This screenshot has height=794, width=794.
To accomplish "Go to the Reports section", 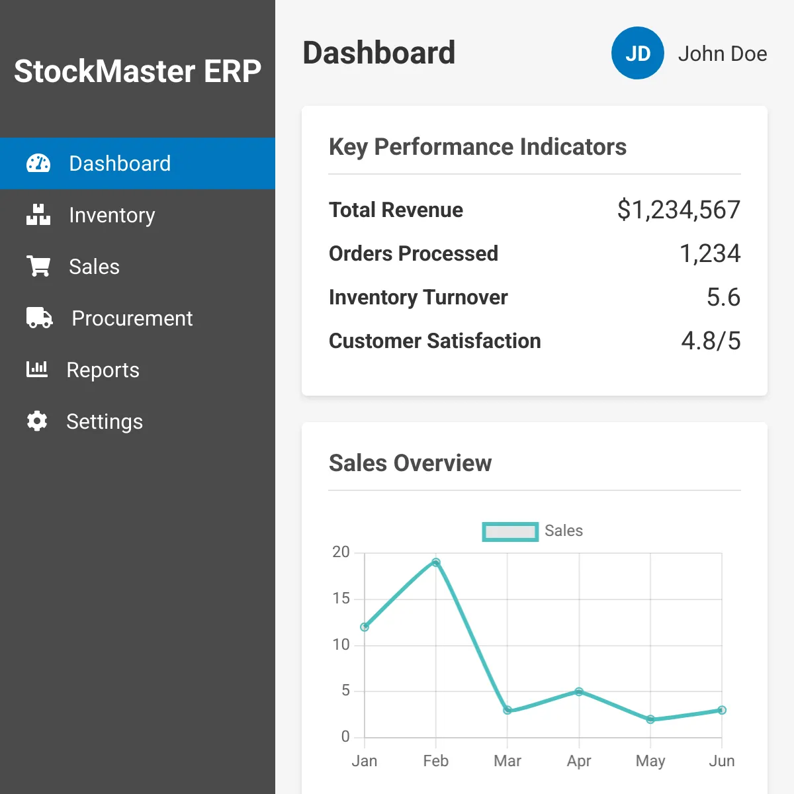I will (103, 370).
